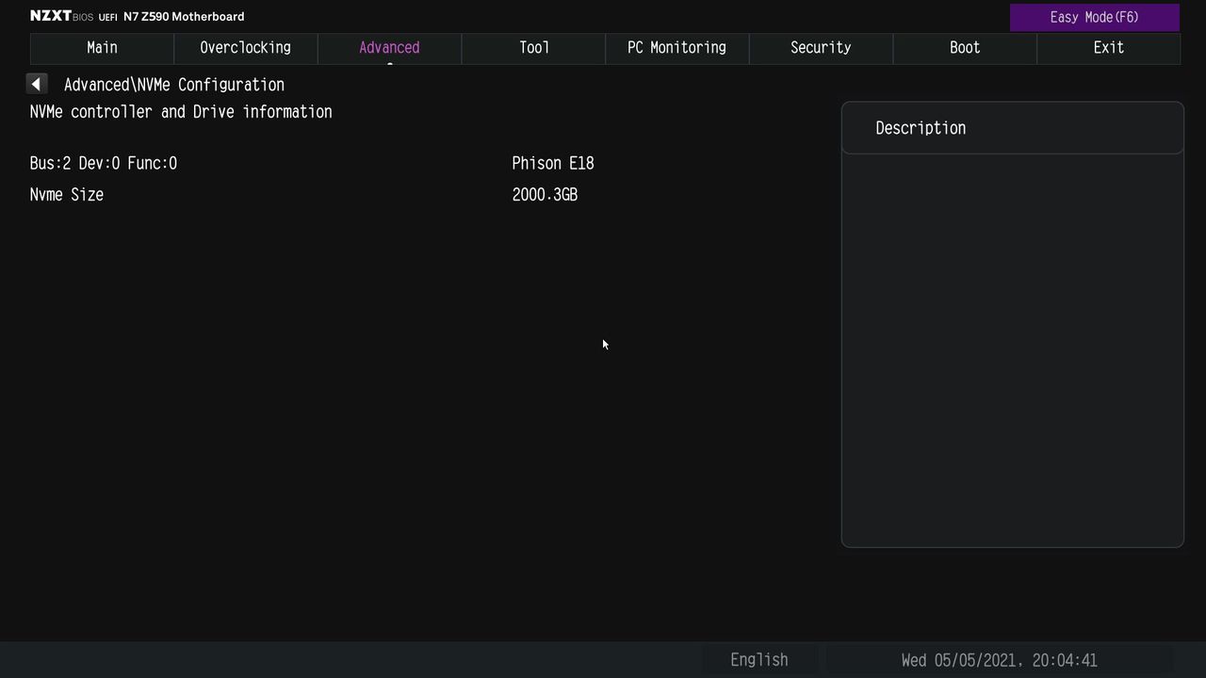This screenshot has width=1206, height=678.
Task: Click the date and time display
Action: [999, 660]
